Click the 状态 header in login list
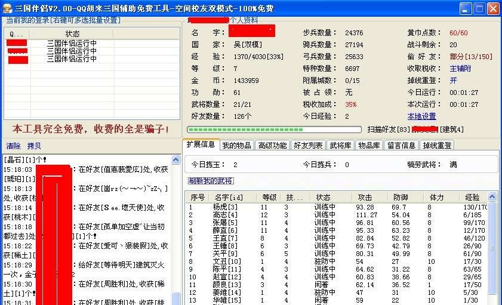Screen dimensions: 502x305 [x=72, y=33]
